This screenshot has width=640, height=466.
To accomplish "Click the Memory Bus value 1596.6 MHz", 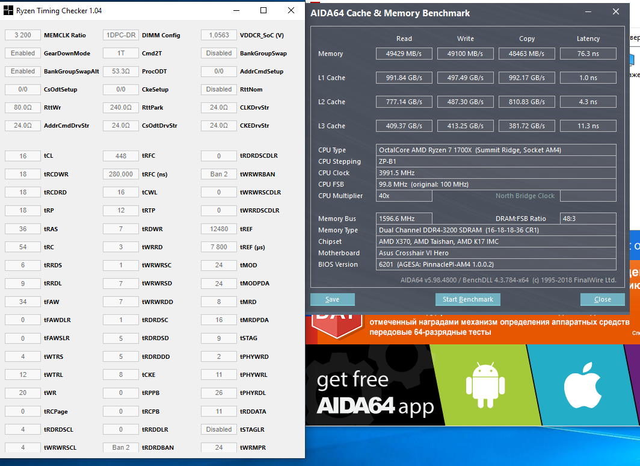I will [x=404, y=219].
